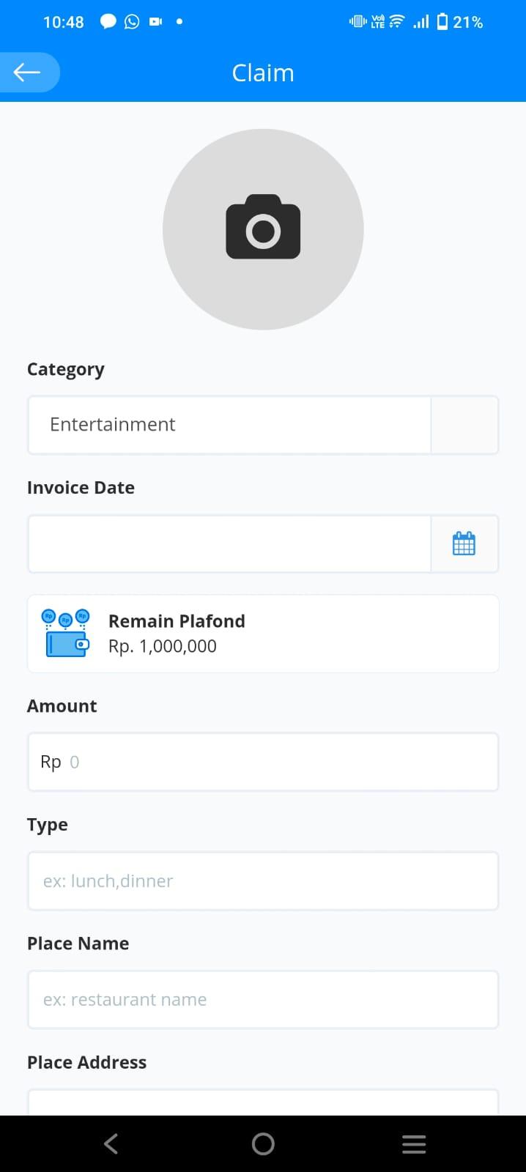526x1172 pixels.
Task: Tap the WhatsApp notification icon in status bar
Action: [x=132, y=22]
